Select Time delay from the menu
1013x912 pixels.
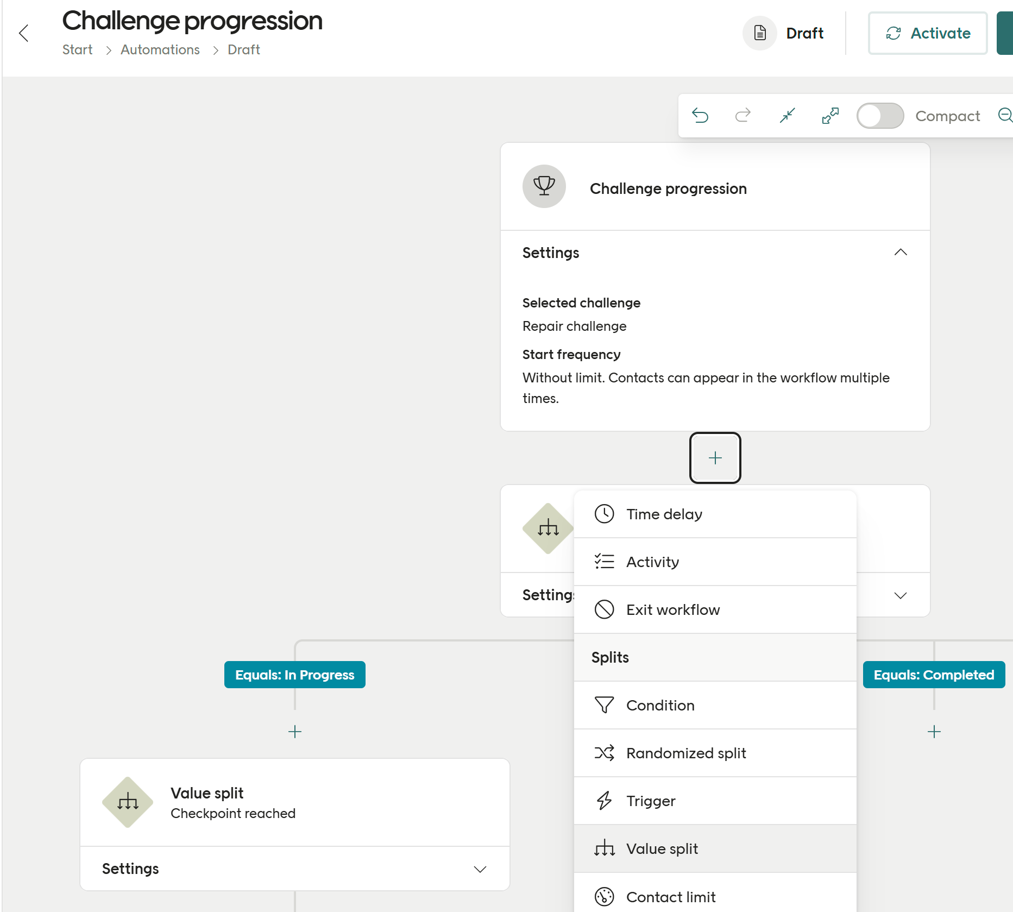[664, 514]
